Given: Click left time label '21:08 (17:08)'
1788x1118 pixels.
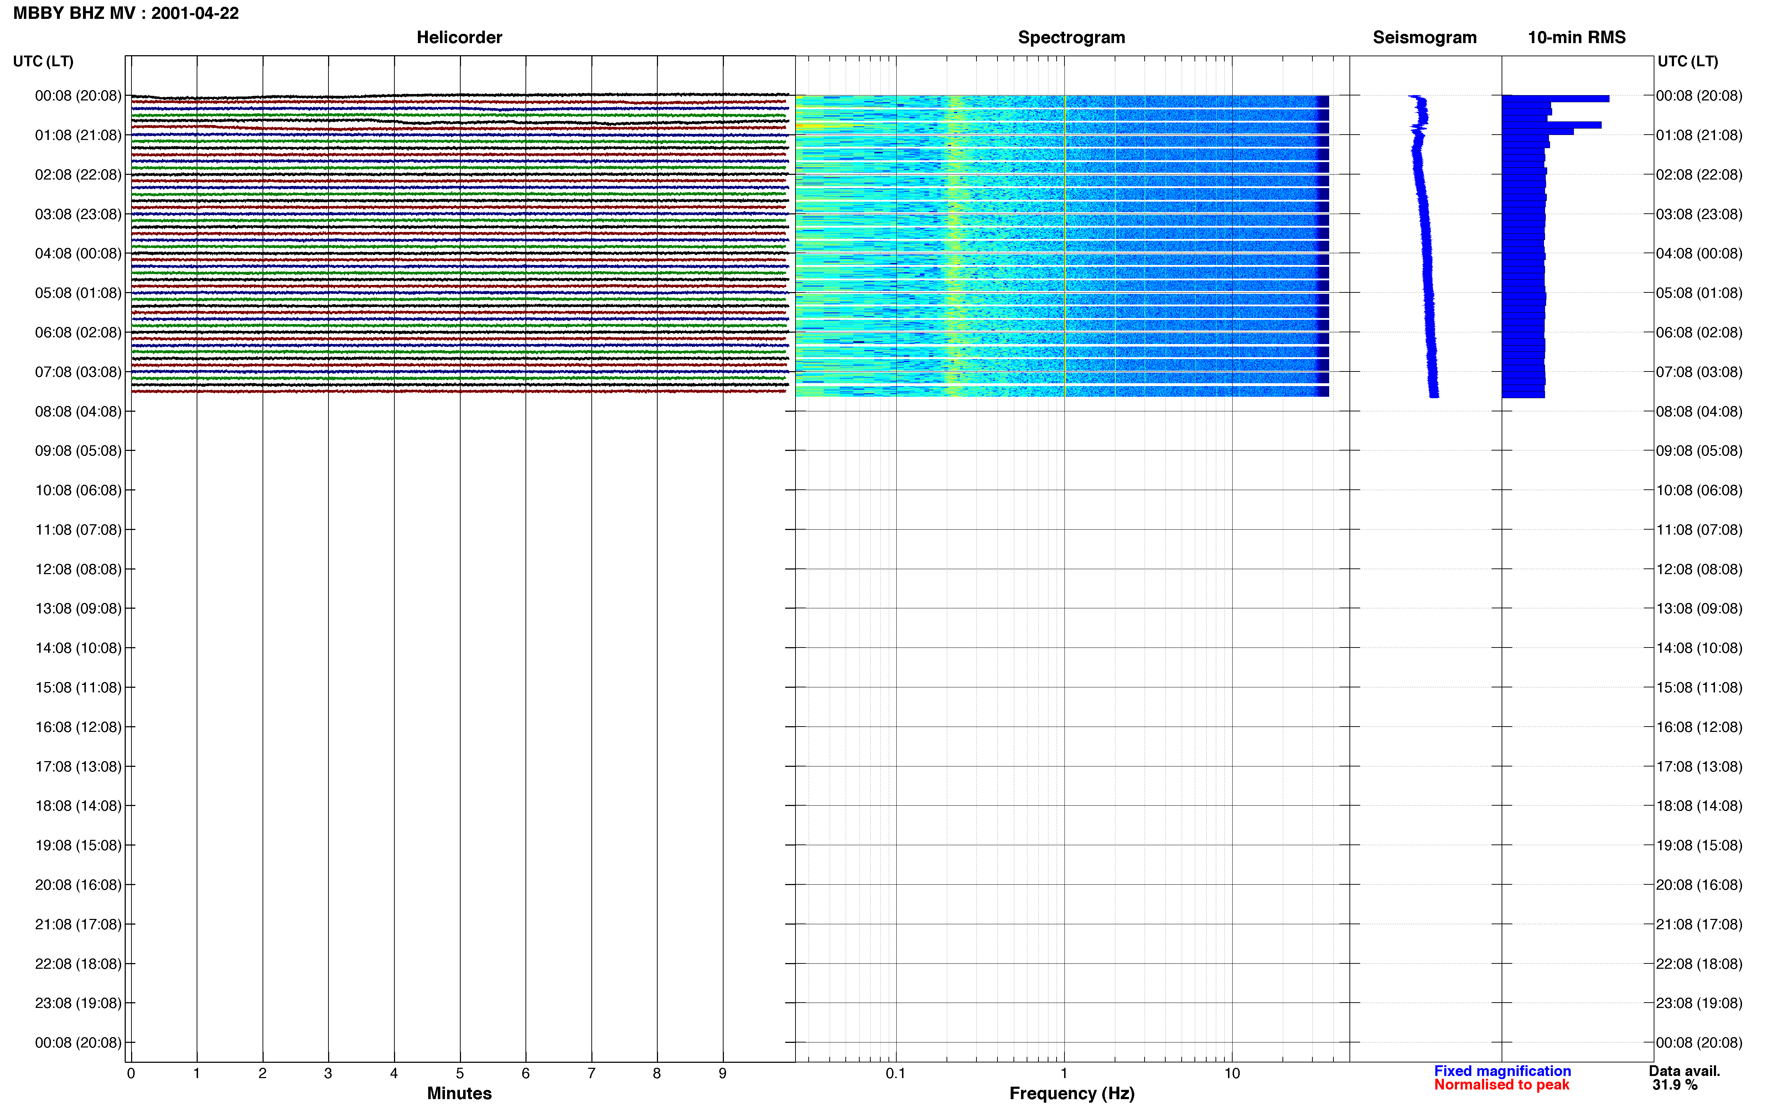Looking at the screenshot, I should (x=78, y=924).
